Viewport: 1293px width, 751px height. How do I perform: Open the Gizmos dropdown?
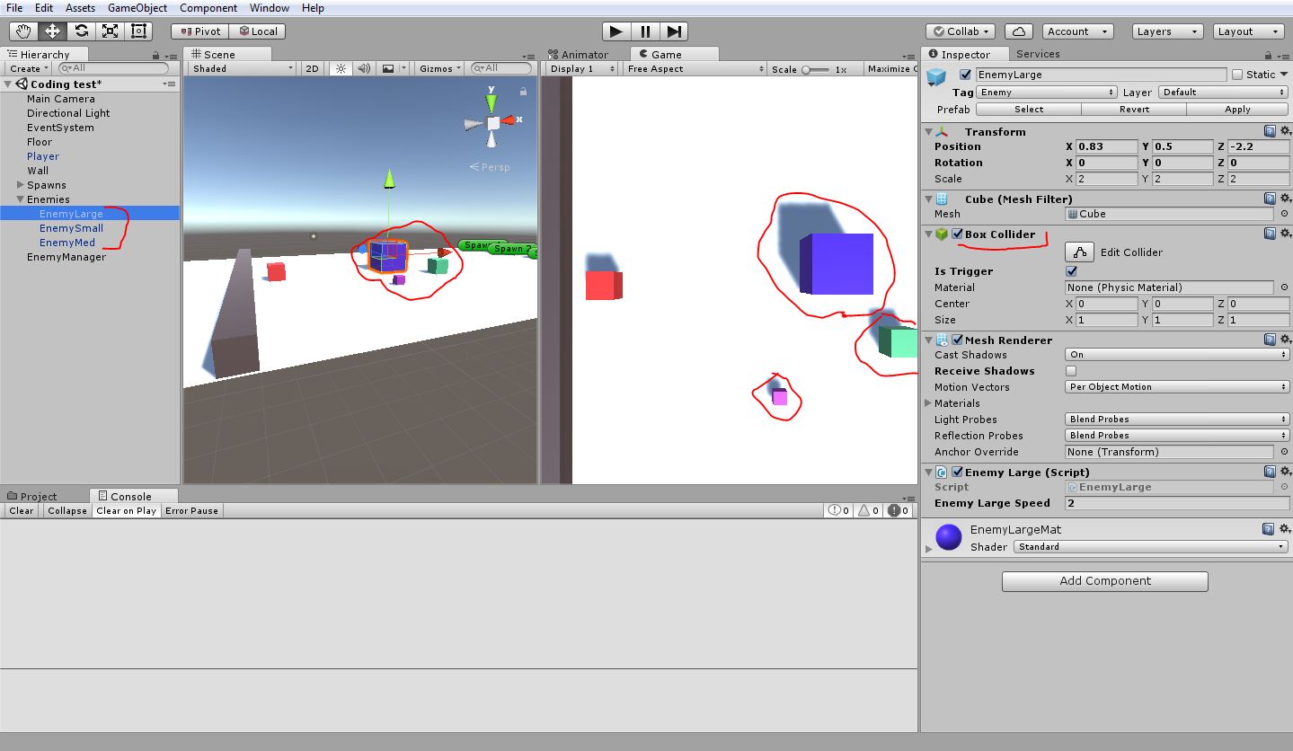439,68
